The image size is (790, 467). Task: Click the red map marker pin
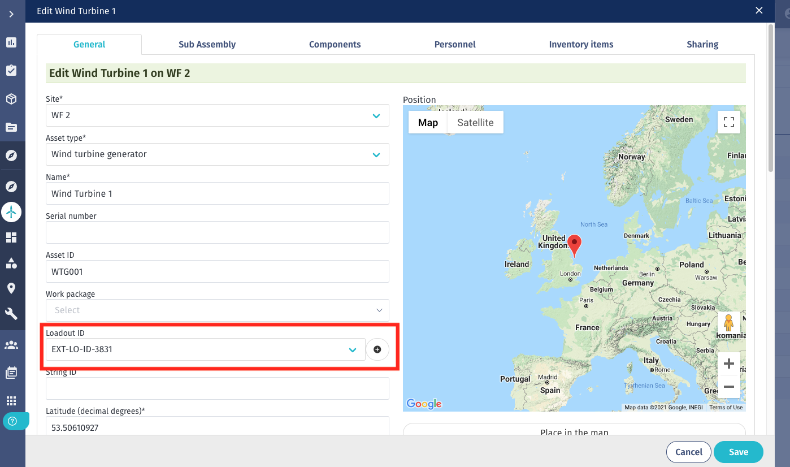point(574,247)
